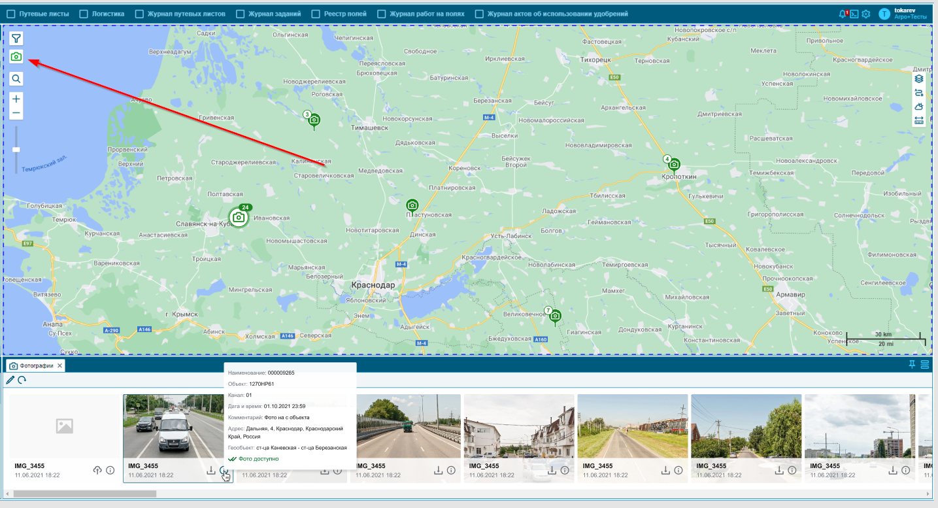This screenshot has height=508, width=938.
Task: Open tokarev user profile avatar
Action: 884,14
